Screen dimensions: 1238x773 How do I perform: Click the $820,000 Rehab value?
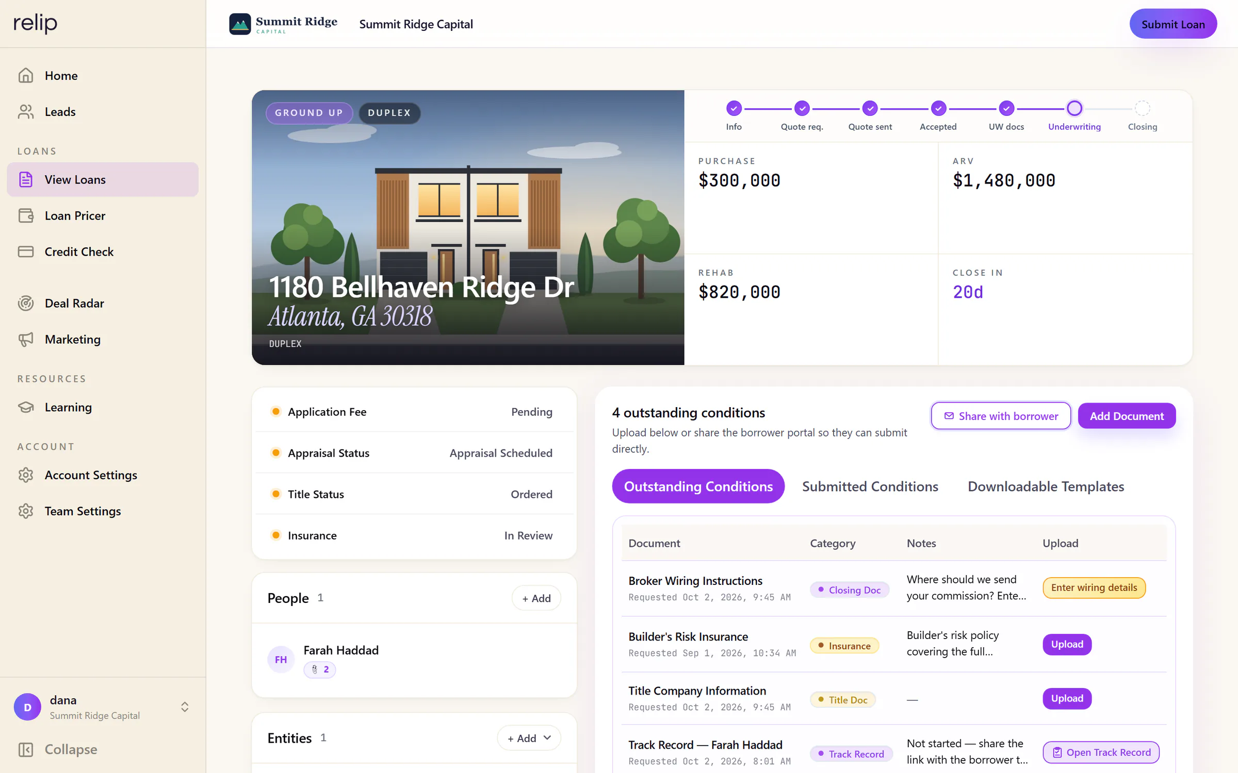point(739,292)
